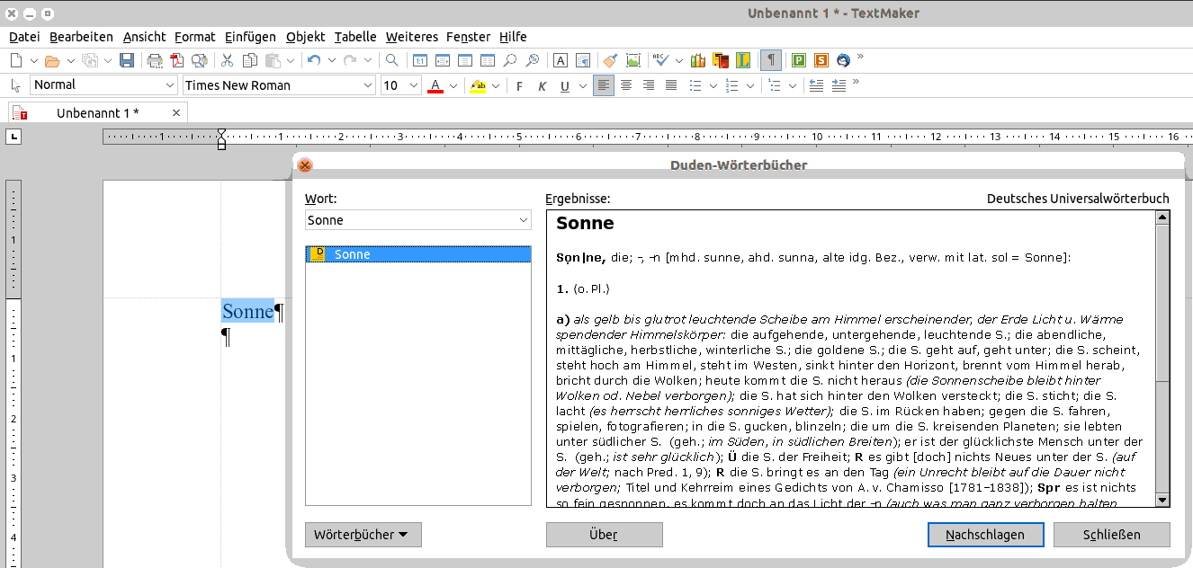This screenshot has height=568, width=1193.
Task: Click the tab stop type ruler button
Action: [x=13, y=138]
